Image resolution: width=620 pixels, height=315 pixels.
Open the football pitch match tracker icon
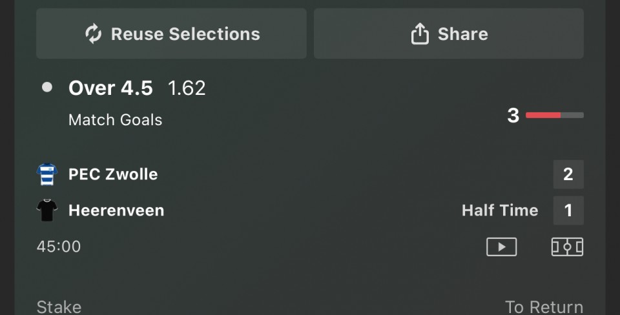click(x=567, y=247)
